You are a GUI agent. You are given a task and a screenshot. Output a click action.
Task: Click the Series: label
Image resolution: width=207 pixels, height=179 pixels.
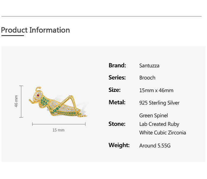coord(117,78)
